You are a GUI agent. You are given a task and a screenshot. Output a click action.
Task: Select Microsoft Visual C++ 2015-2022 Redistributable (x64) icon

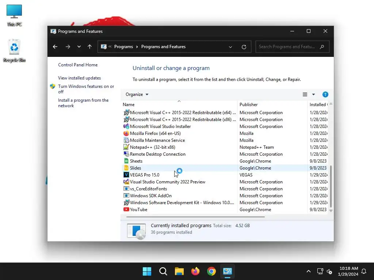point(126,112)
